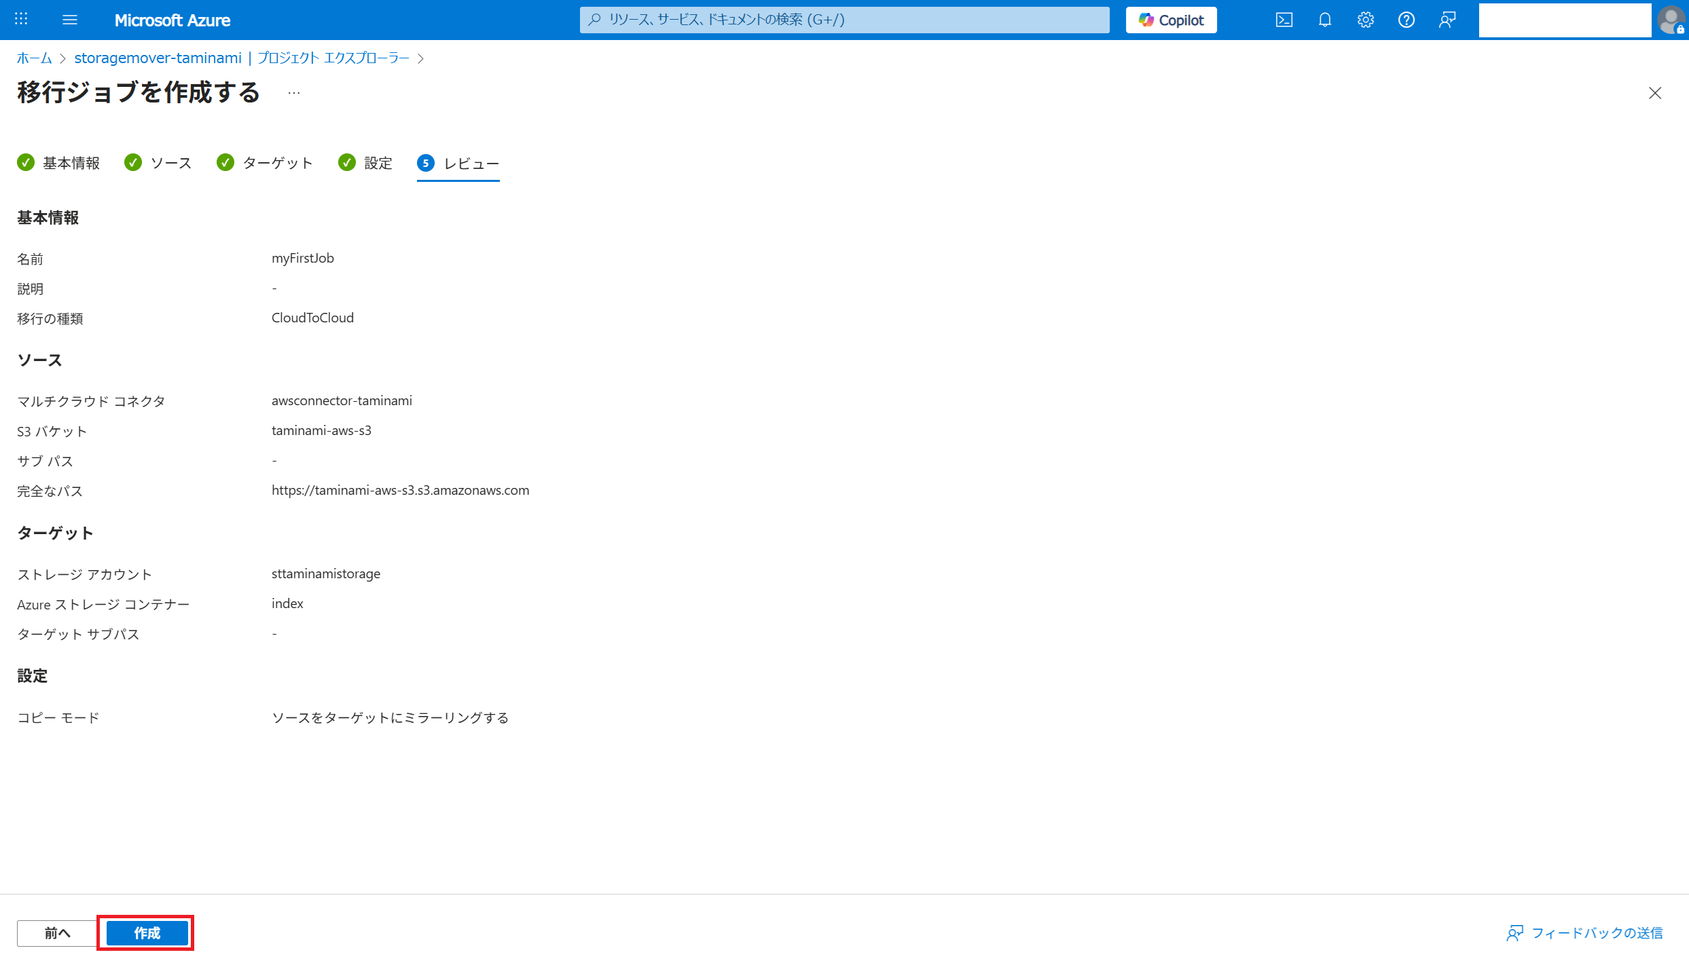Click the CloudToCloud migration type value

312,318
